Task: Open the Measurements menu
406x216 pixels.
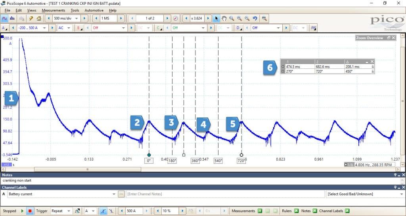Action: [54, 10]
